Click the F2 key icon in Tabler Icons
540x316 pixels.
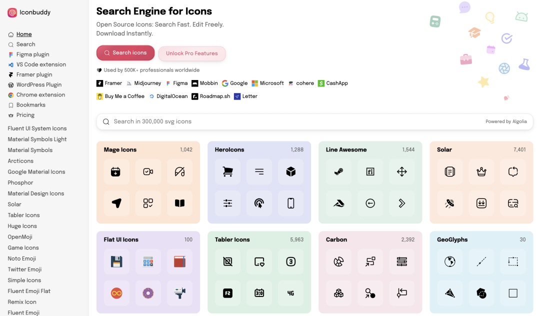point(227,293)
